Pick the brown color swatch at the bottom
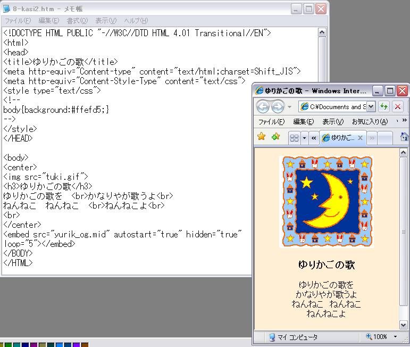Image resolution: width=410 pixels, height=347 pixels. tap(85, 345)
